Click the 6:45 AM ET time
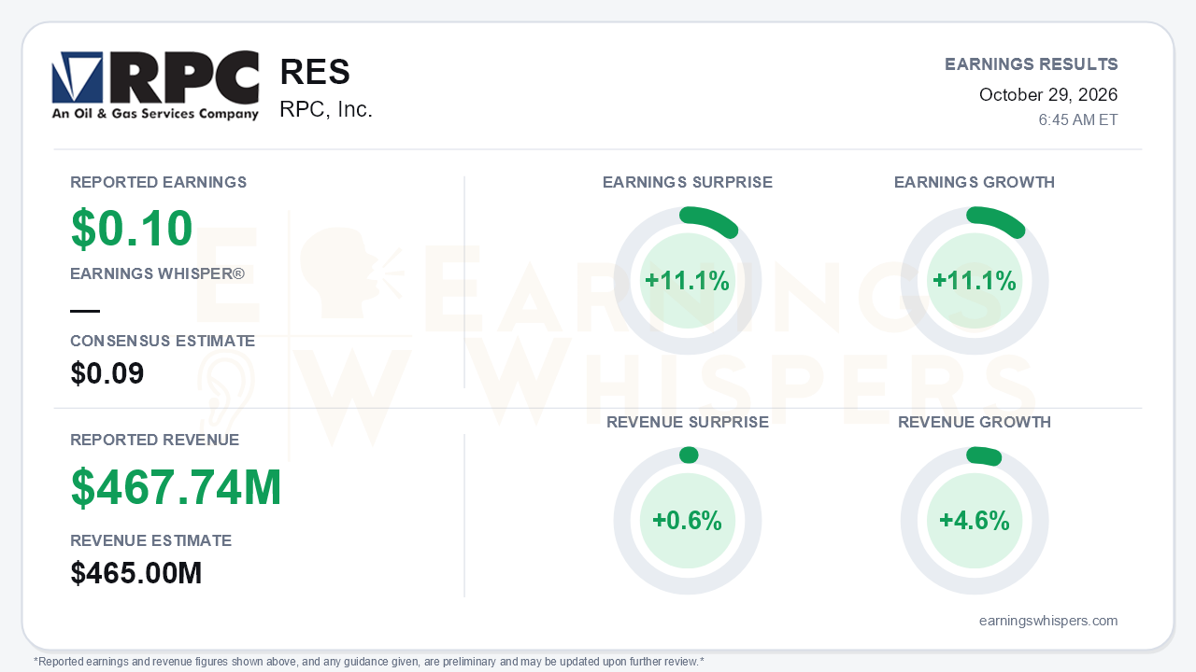The image size is (1196, 672). click(1078, 120)
